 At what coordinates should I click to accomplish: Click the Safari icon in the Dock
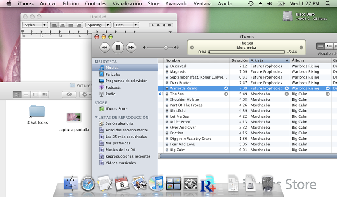tap(88, 184)
